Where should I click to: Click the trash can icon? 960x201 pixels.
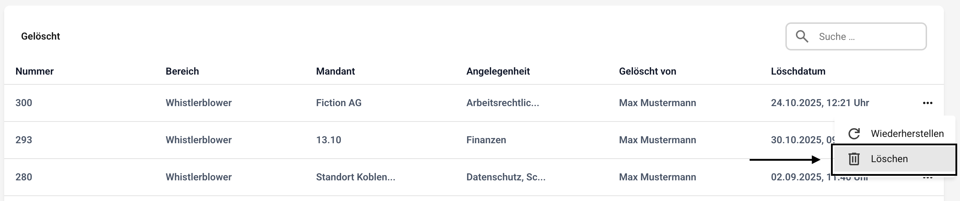[x=854, y=159]
